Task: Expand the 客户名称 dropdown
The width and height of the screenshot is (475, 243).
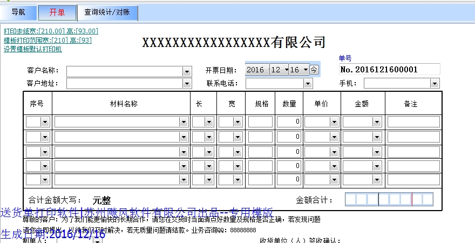Action: coord(187,71)
